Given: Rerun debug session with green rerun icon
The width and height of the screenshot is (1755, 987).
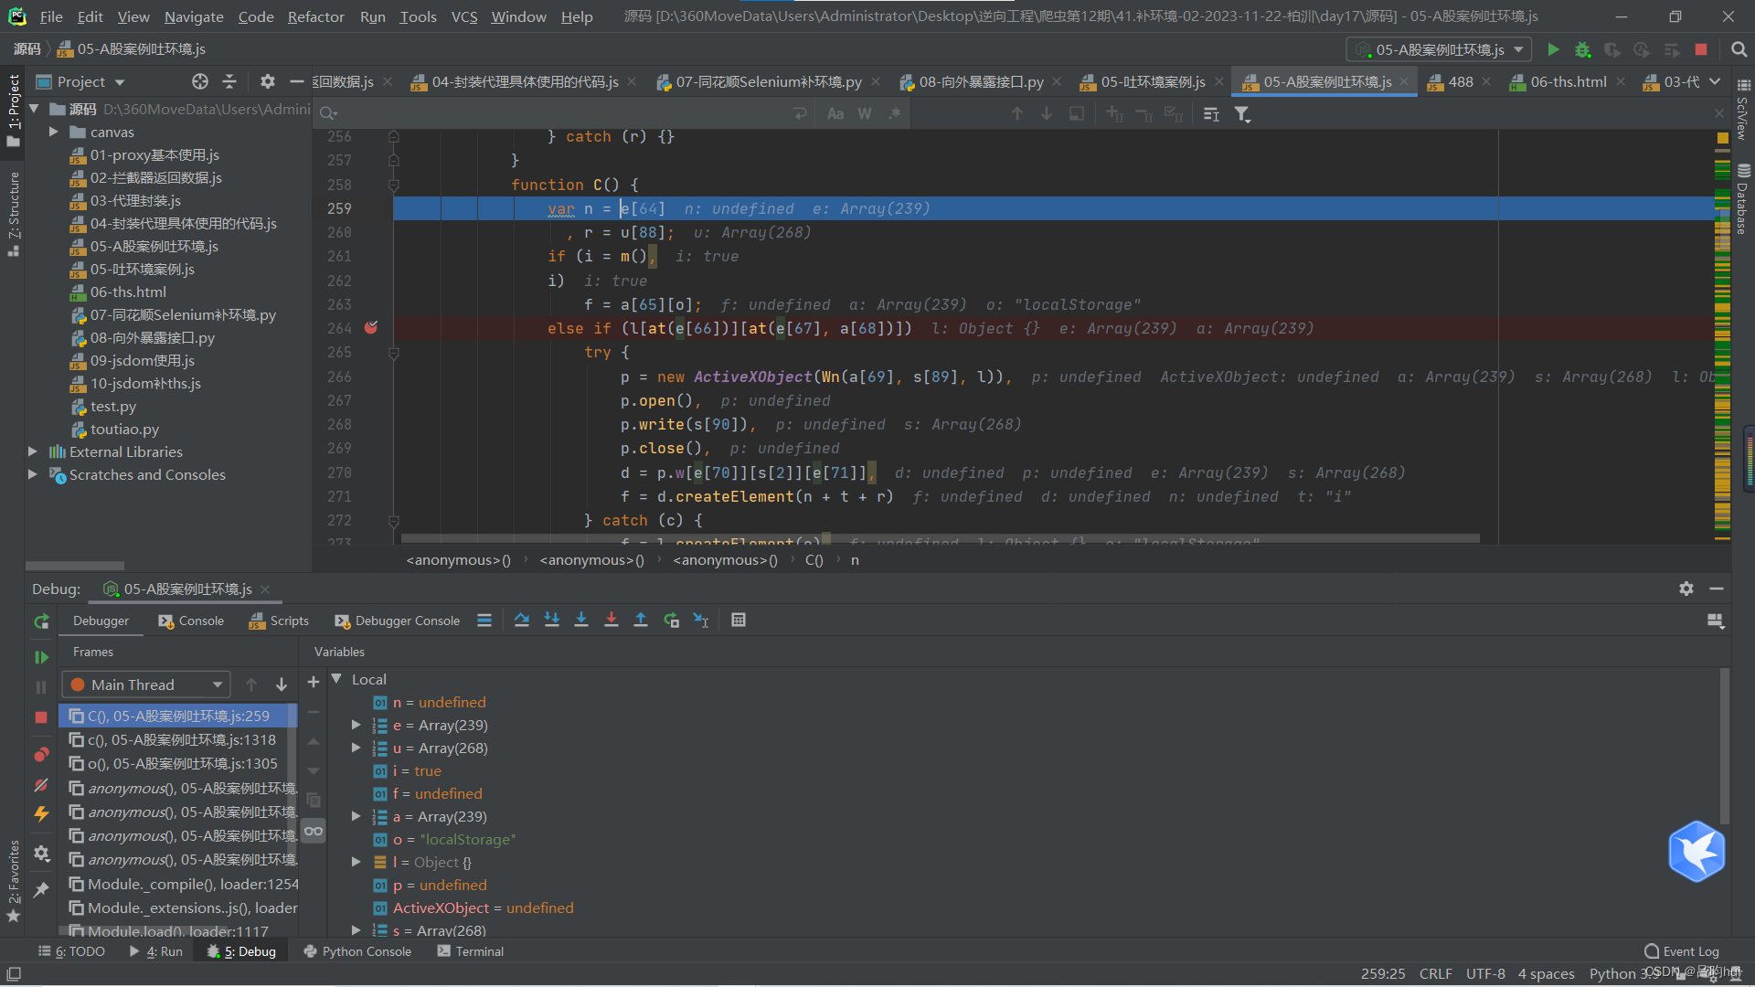Looking at the screenshot, I should pyautogui.click(x=41, y=621).
